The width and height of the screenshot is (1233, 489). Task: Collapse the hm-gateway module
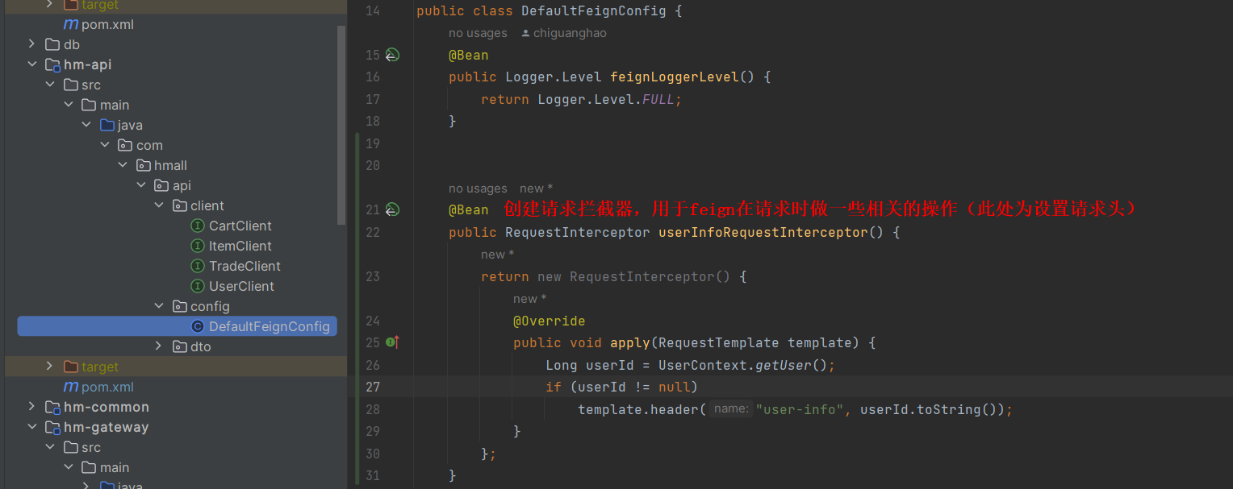tap(31, 427)
